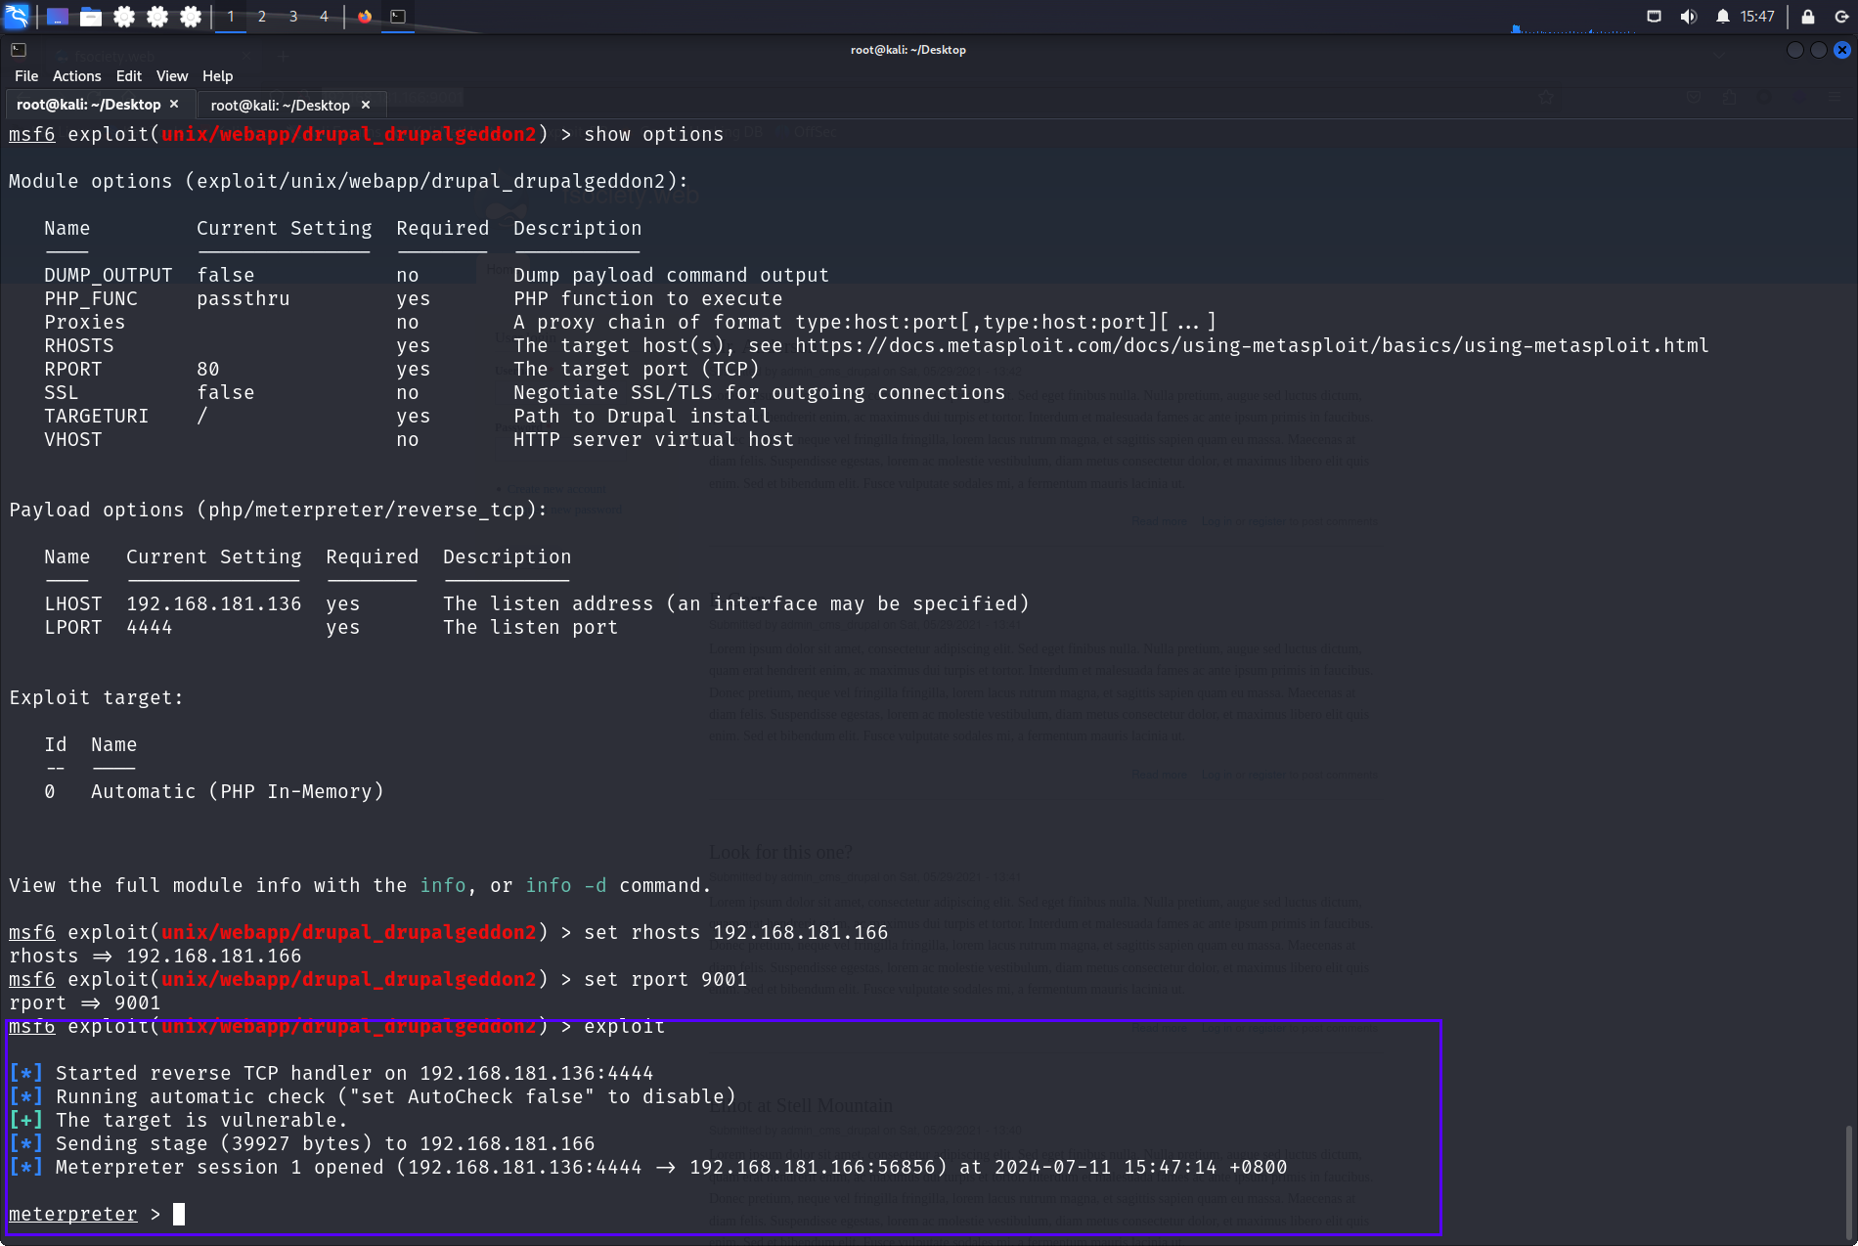This screenshot has height=1246, width=1858.
Task: Switch to the inactive root@kali ~/Desktop tab
Action: click(x=281, y=105)
